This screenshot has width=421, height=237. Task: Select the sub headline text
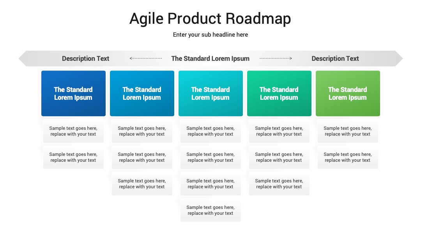(x=210, y=35)
